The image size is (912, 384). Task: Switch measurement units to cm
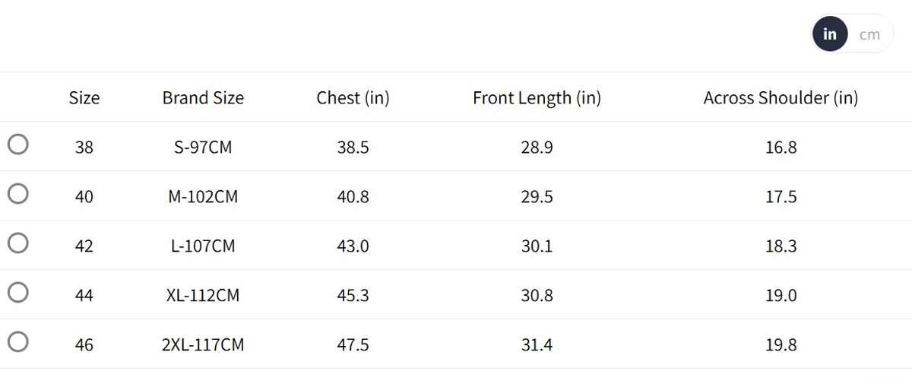869,34
